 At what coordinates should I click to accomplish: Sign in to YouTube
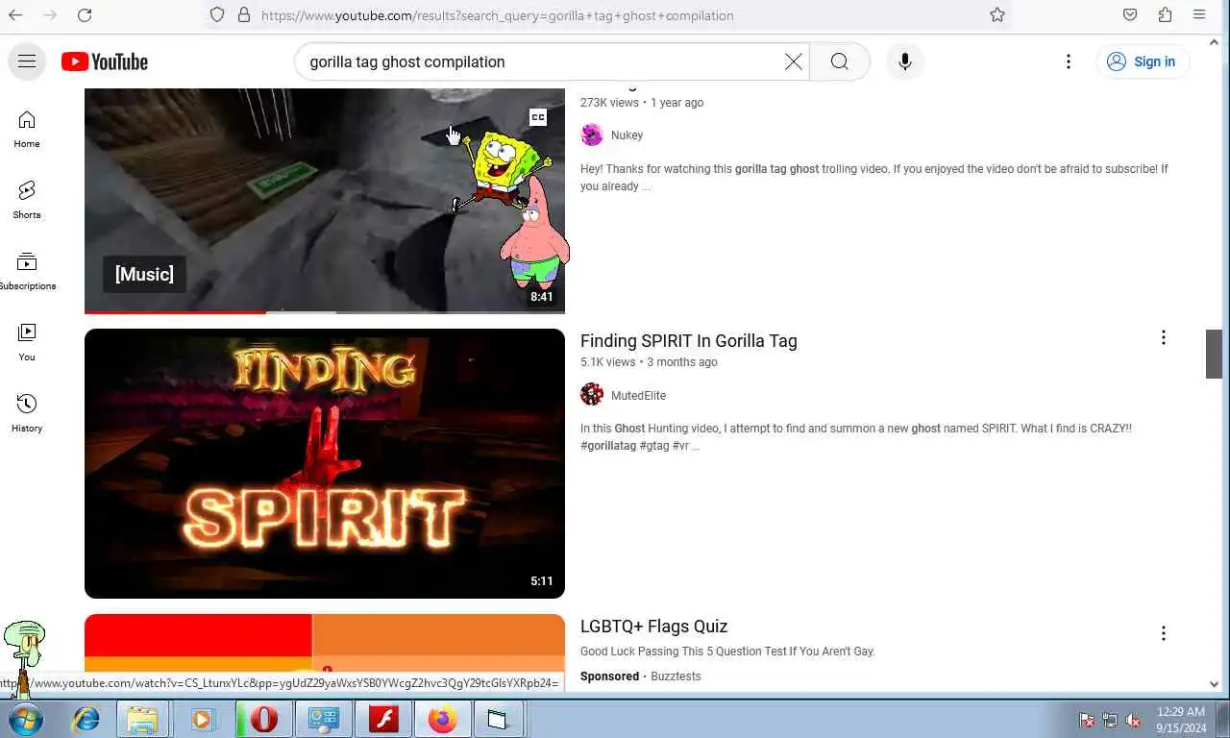coord(1143,61)
